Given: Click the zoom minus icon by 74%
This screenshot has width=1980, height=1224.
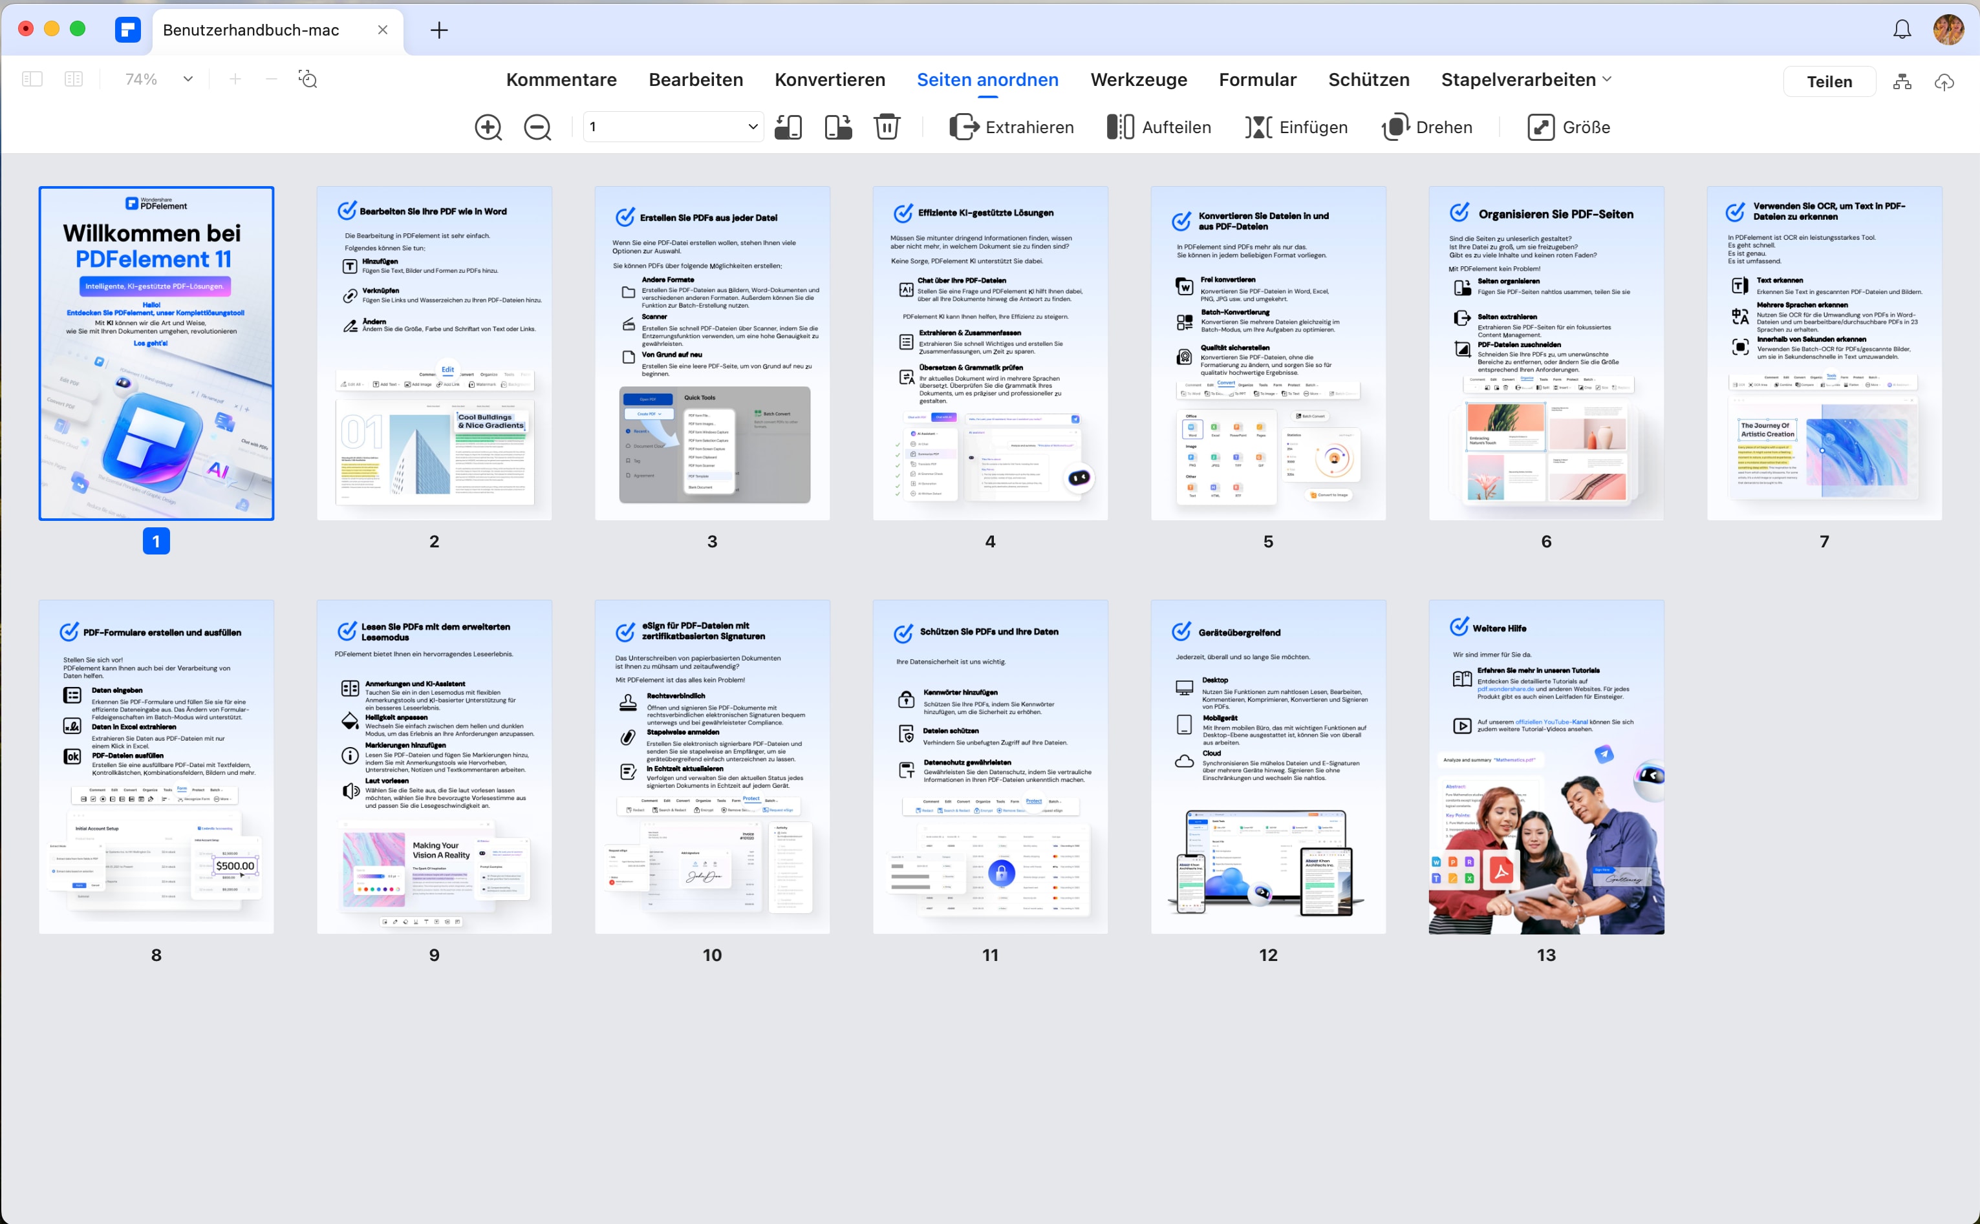Looking at the screenshot, I should pos(272,79).
